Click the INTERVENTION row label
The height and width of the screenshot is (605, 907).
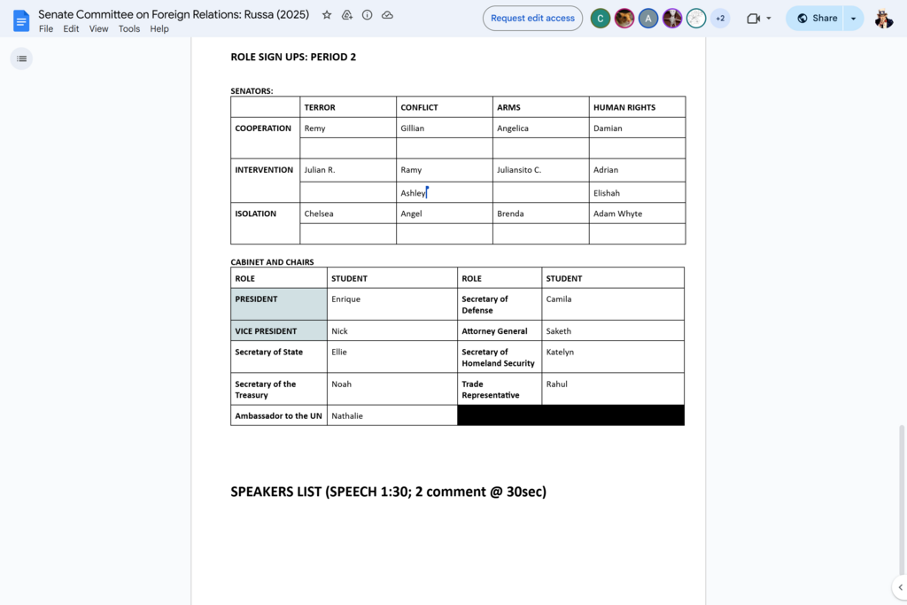pyautogui.click(x=265, y=181)
